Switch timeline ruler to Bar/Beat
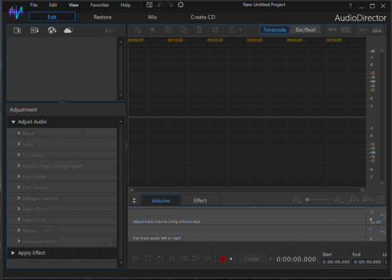 pos(306,30)
